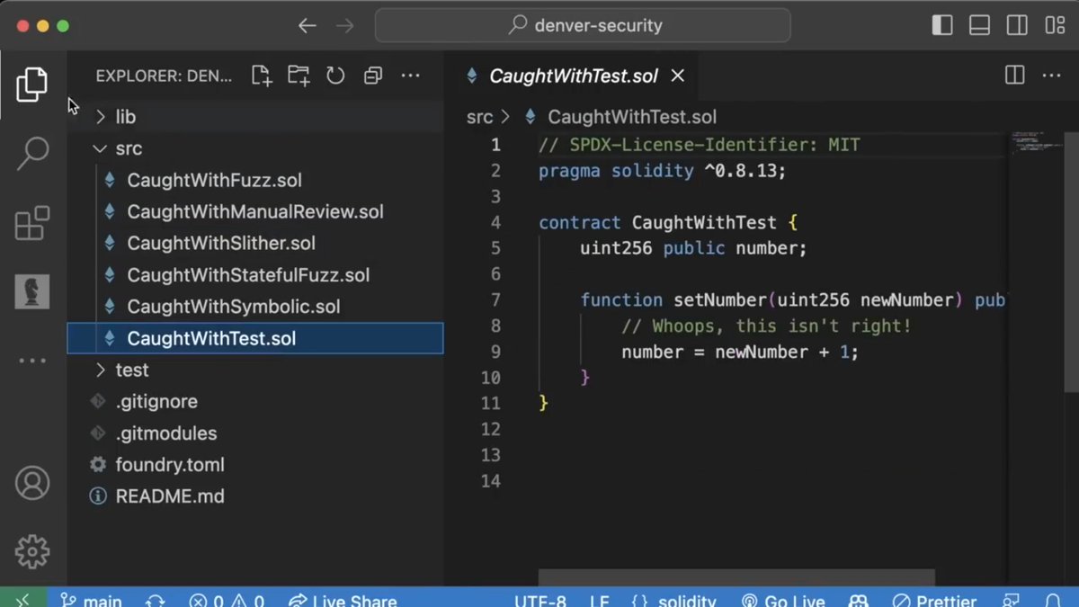Collapse the src folder
The image size is (1079, 607).
(255, 148)
